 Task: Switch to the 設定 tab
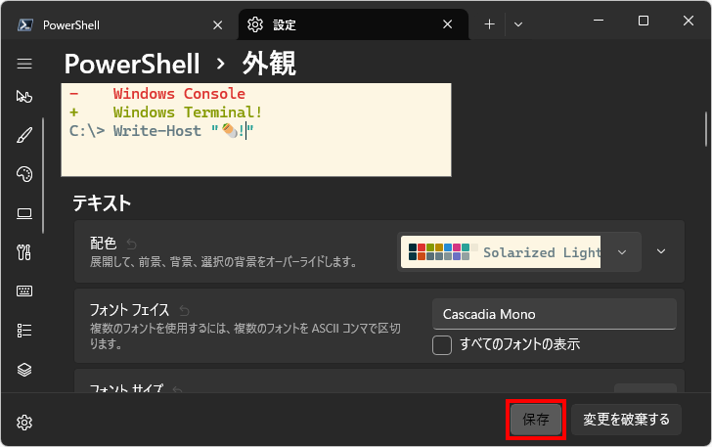coord(353,24)
